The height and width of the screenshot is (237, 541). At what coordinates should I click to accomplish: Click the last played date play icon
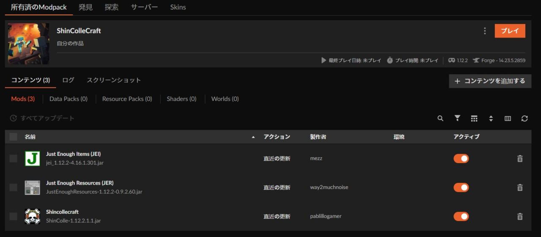point(324,60)
